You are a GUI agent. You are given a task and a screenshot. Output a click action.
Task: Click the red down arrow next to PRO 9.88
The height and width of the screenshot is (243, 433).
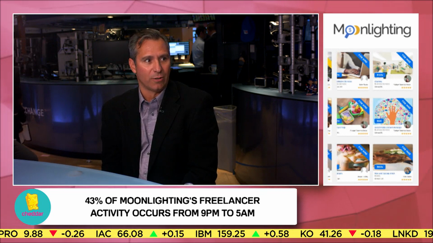(x=53, y=234)
